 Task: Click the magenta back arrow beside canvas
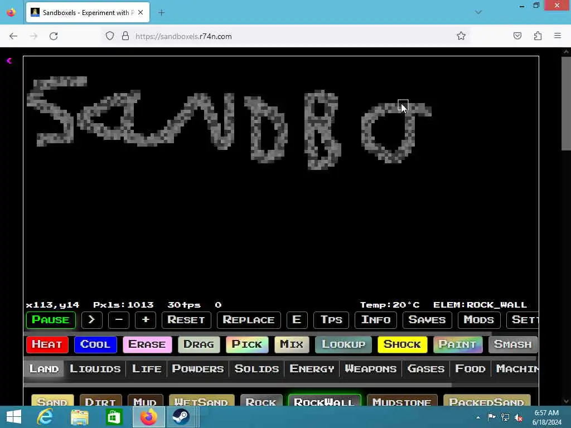9,61
